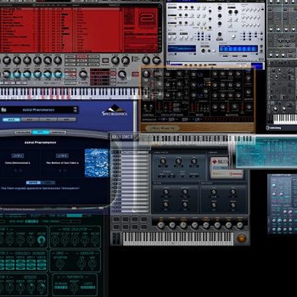This screenshot has height=297, width=297.
Task: Click the translucent teal patch browser panel
Action: tap(266, 153)
